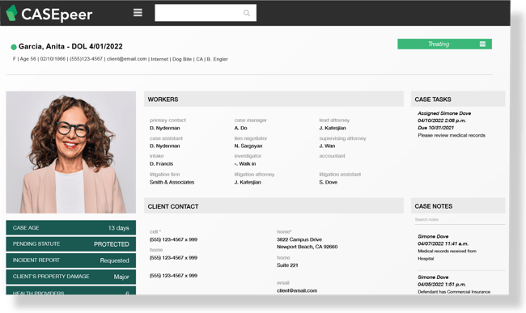Click client@email.com under email label

[x=297, y=290]
